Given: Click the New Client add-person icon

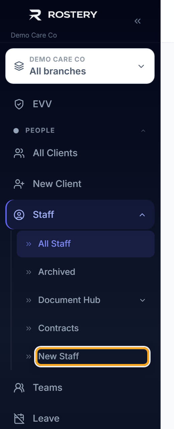Looking at the screenshot, I should (19, 184).
